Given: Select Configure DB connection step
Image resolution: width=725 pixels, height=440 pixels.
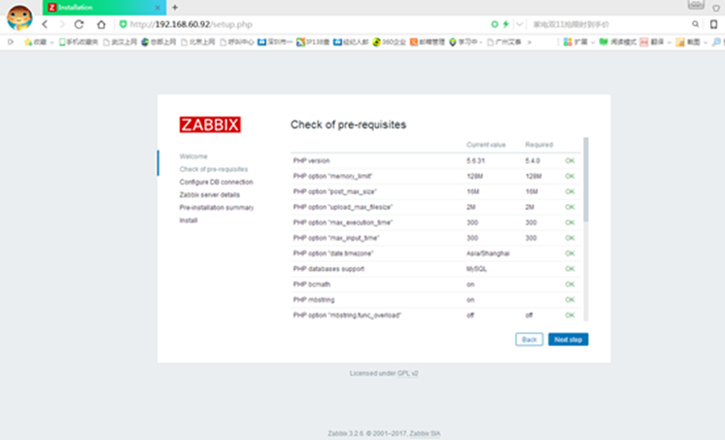Looking at the screenshot, I should pos(216,182).
